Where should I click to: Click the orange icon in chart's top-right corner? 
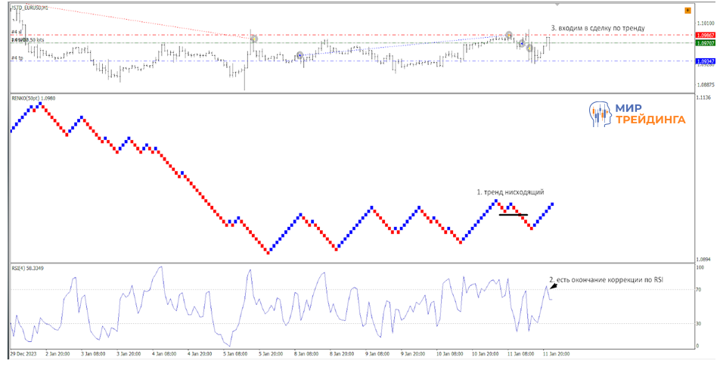click(687, 11)
